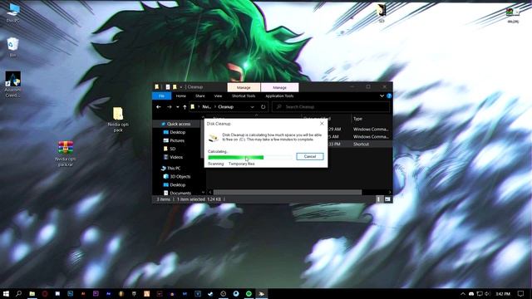
Task: Open the Windows Start menu
Action: [6, 293]
